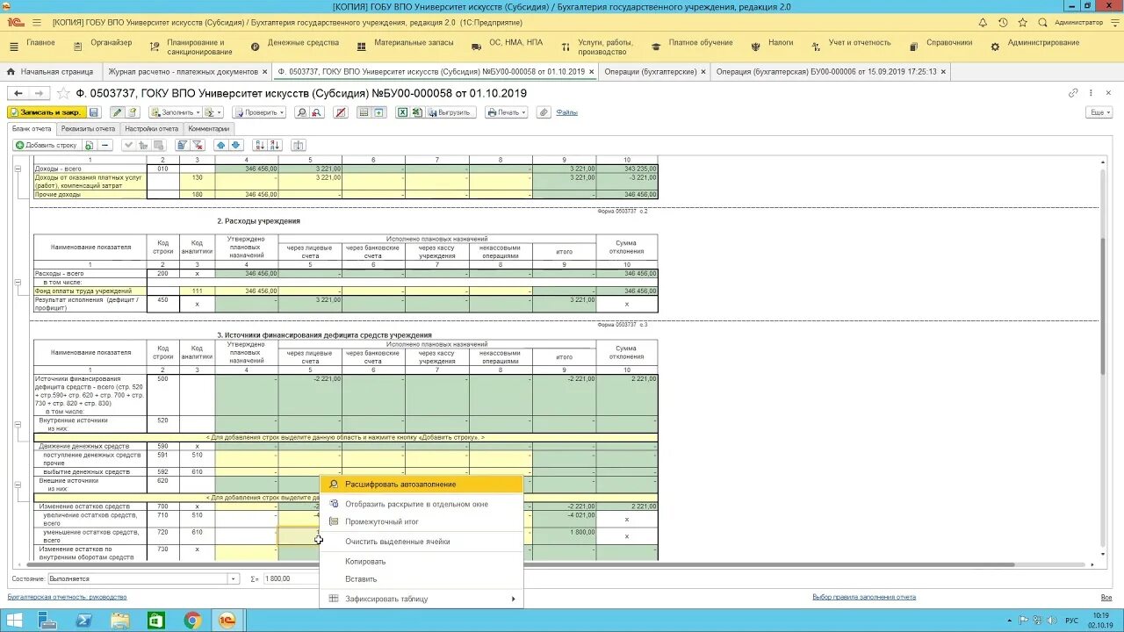1124x632 pixels.
Task: Collapse the Внешние источники group
Action: tap(18, 485)
